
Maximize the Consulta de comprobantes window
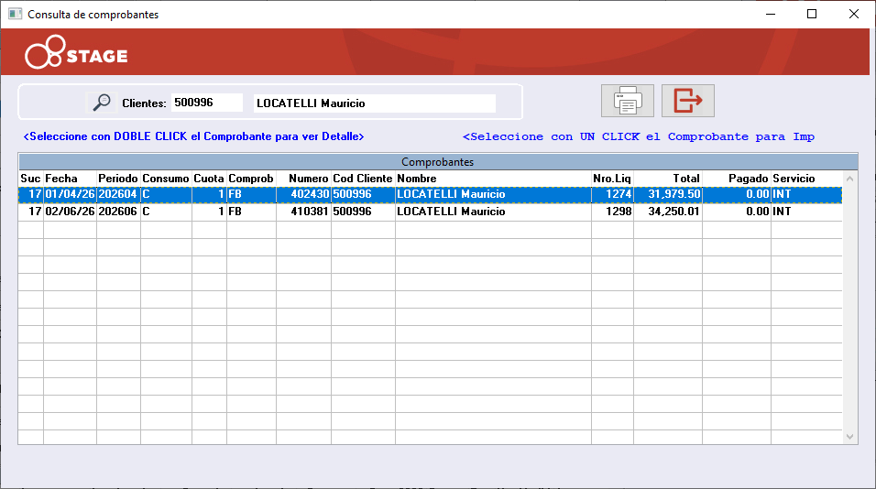coord(812,14)
